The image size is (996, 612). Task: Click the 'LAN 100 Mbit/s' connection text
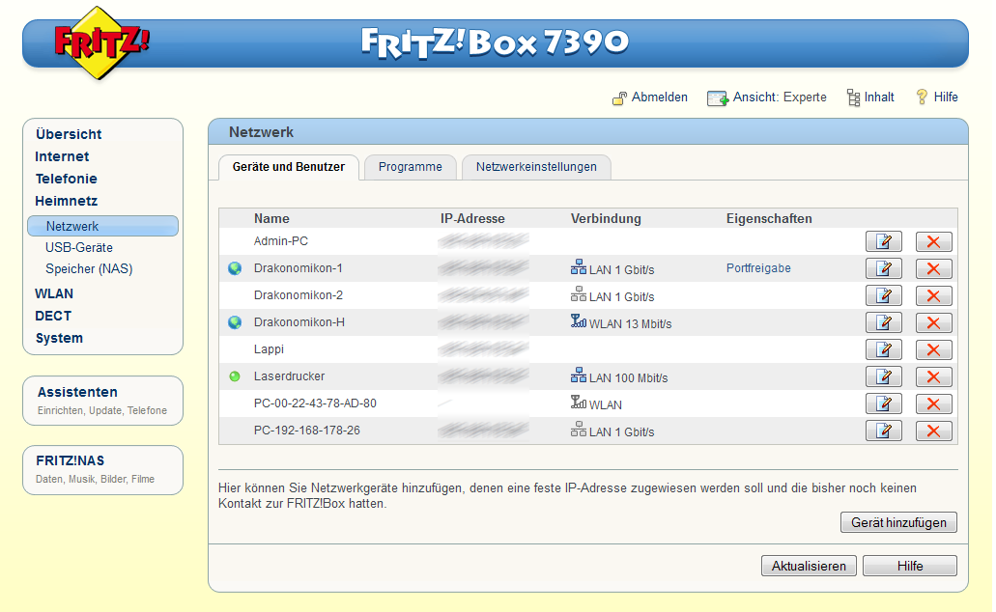628,377
